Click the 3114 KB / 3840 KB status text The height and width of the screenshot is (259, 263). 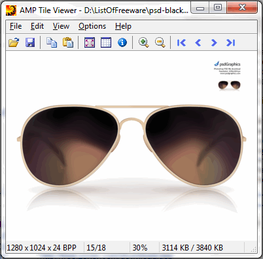click(192, 248)
